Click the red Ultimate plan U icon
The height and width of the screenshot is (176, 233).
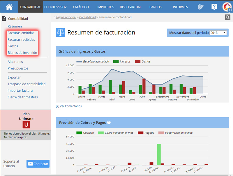coord(26,125)
